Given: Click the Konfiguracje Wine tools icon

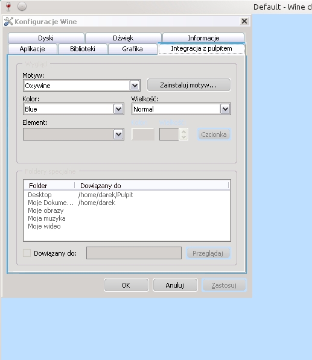Looking at the screenshot, I should [x=8, y=22].
